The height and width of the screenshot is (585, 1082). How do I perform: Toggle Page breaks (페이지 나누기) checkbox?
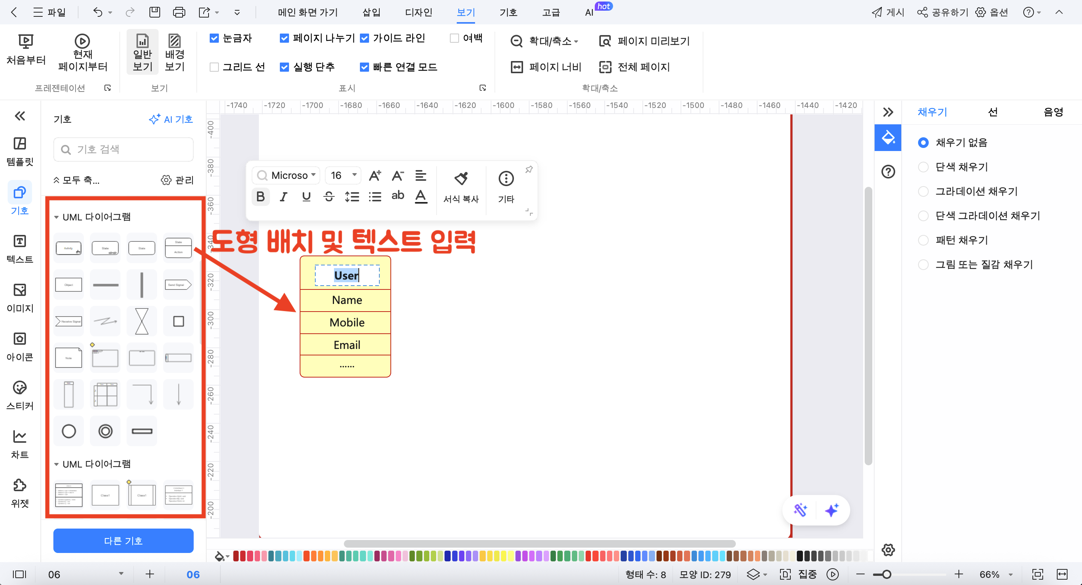284,38
